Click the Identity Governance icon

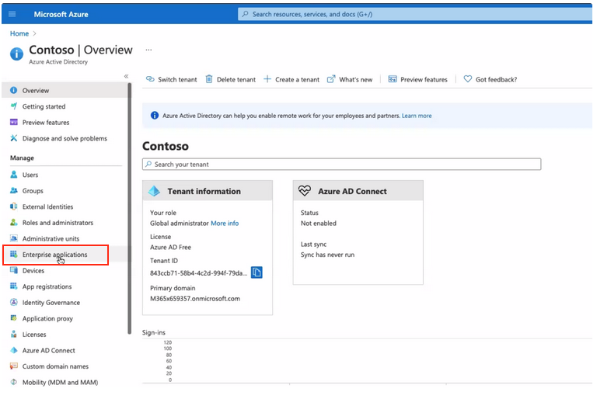(x=14, y=303)
